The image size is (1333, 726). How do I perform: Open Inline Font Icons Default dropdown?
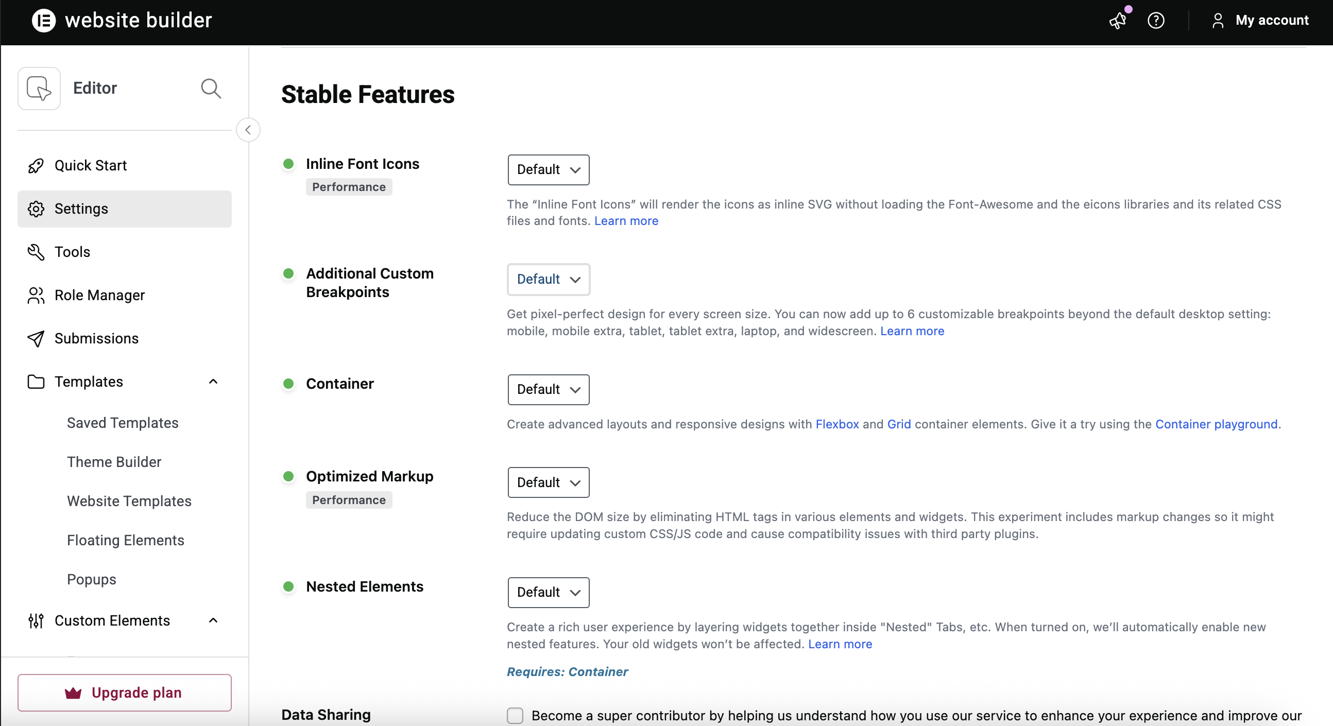coord(548,170)
